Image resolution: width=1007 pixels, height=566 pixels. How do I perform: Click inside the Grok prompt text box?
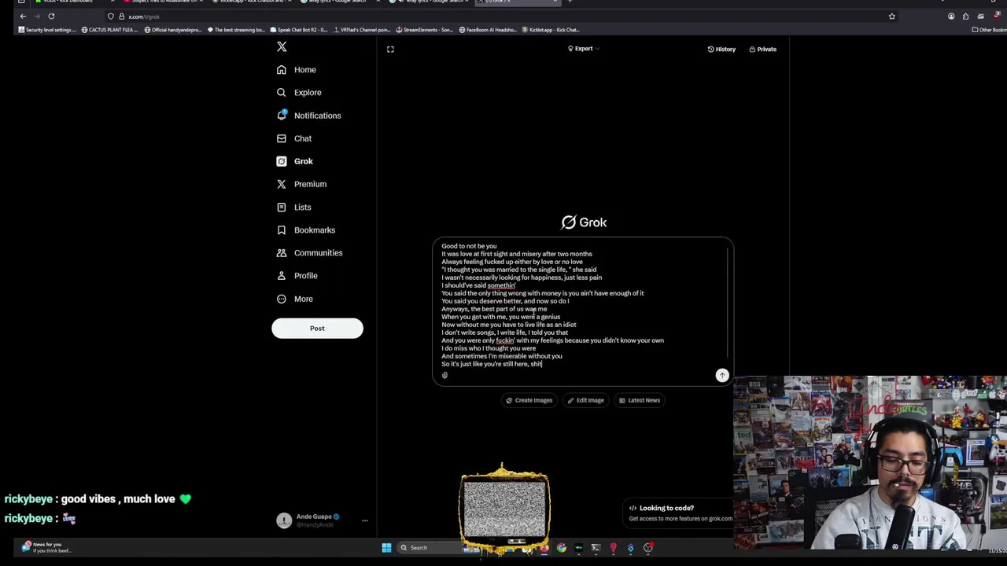pos(582,305)
